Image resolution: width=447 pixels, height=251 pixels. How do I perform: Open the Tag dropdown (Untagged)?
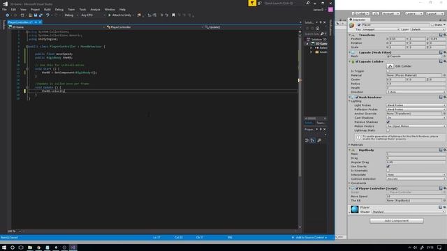(x=381, y=29)
